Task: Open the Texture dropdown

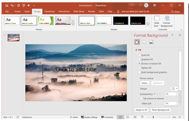Action: (174, 89)
